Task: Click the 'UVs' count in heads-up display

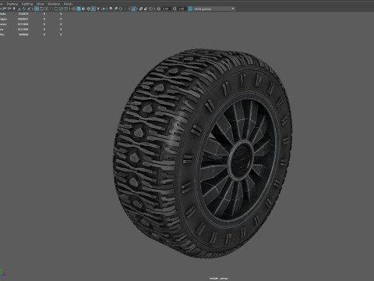Action: (23, 34)
